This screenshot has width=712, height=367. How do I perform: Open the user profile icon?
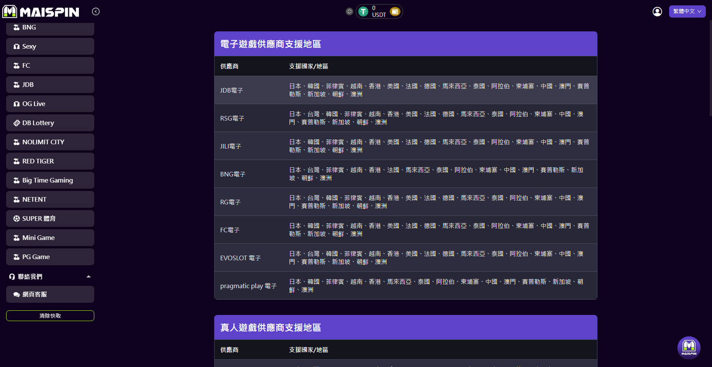point(657,11)
